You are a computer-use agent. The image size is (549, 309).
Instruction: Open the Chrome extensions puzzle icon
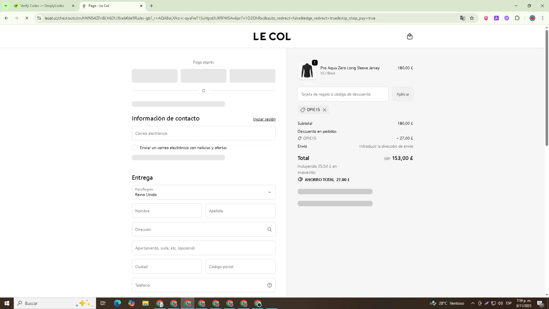coord(517,18)
